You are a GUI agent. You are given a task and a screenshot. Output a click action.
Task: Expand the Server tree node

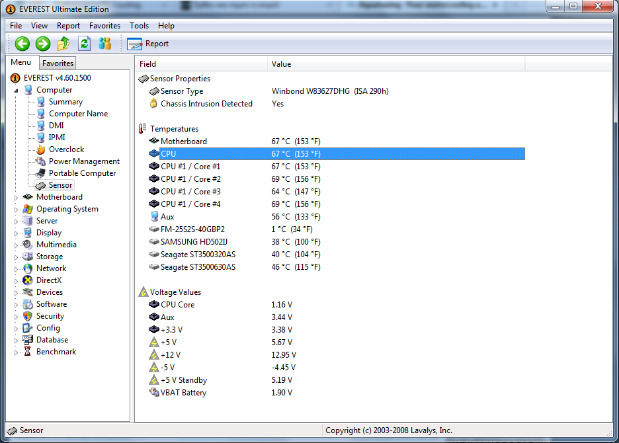click(x=16, y=221)
